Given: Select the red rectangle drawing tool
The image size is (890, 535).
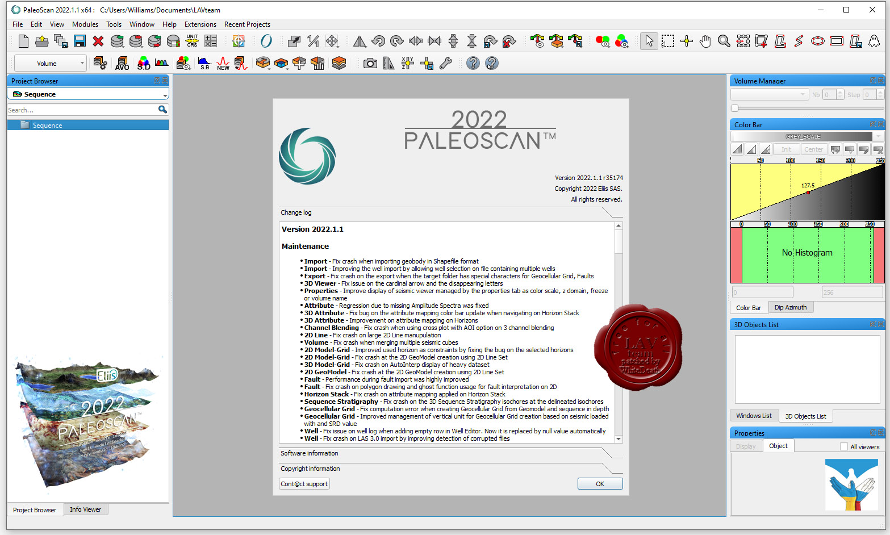Looking at the screenshot, I should (x=837, y=41).
